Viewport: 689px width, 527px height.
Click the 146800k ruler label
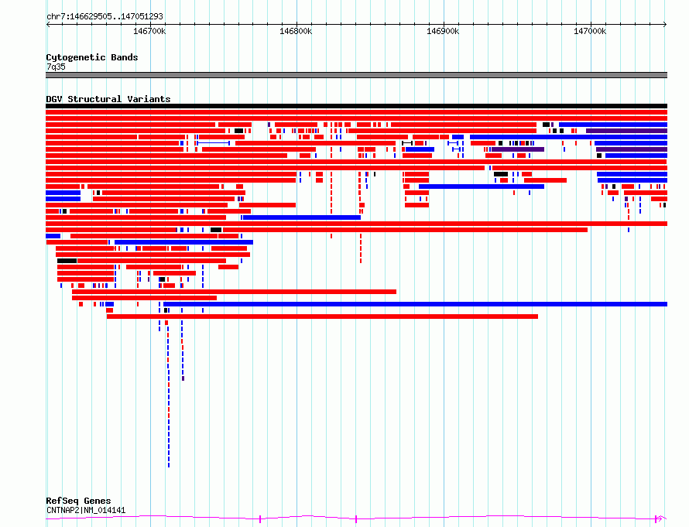[x=296, y=31]
